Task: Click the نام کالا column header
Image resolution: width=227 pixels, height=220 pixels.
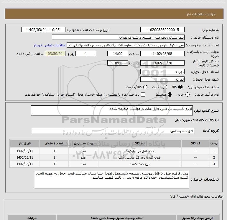Action: click(x=139, y=143)
